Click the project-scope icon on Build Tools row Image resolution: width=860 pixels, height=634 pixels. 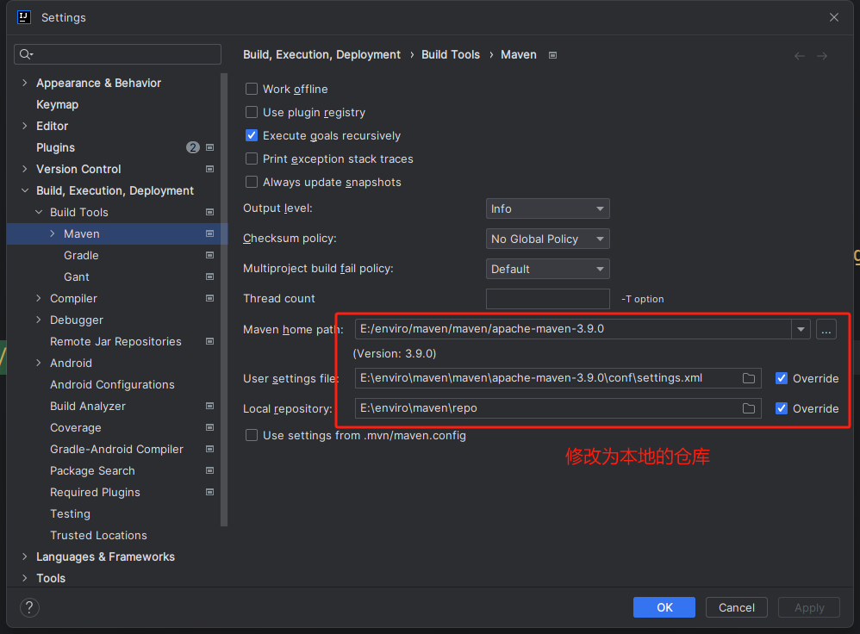[x=209, y=212]
